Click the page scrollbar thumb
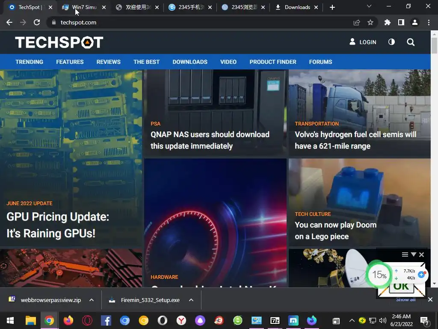 point(434,45)
